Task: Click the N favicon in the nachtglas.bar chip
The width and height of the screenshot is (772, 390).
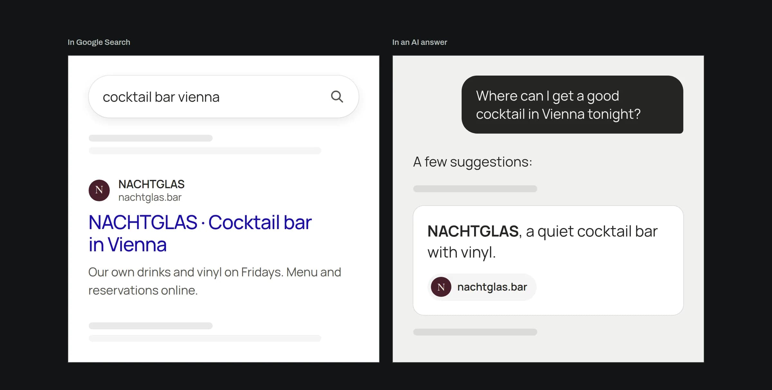Action: pos(441,287)
